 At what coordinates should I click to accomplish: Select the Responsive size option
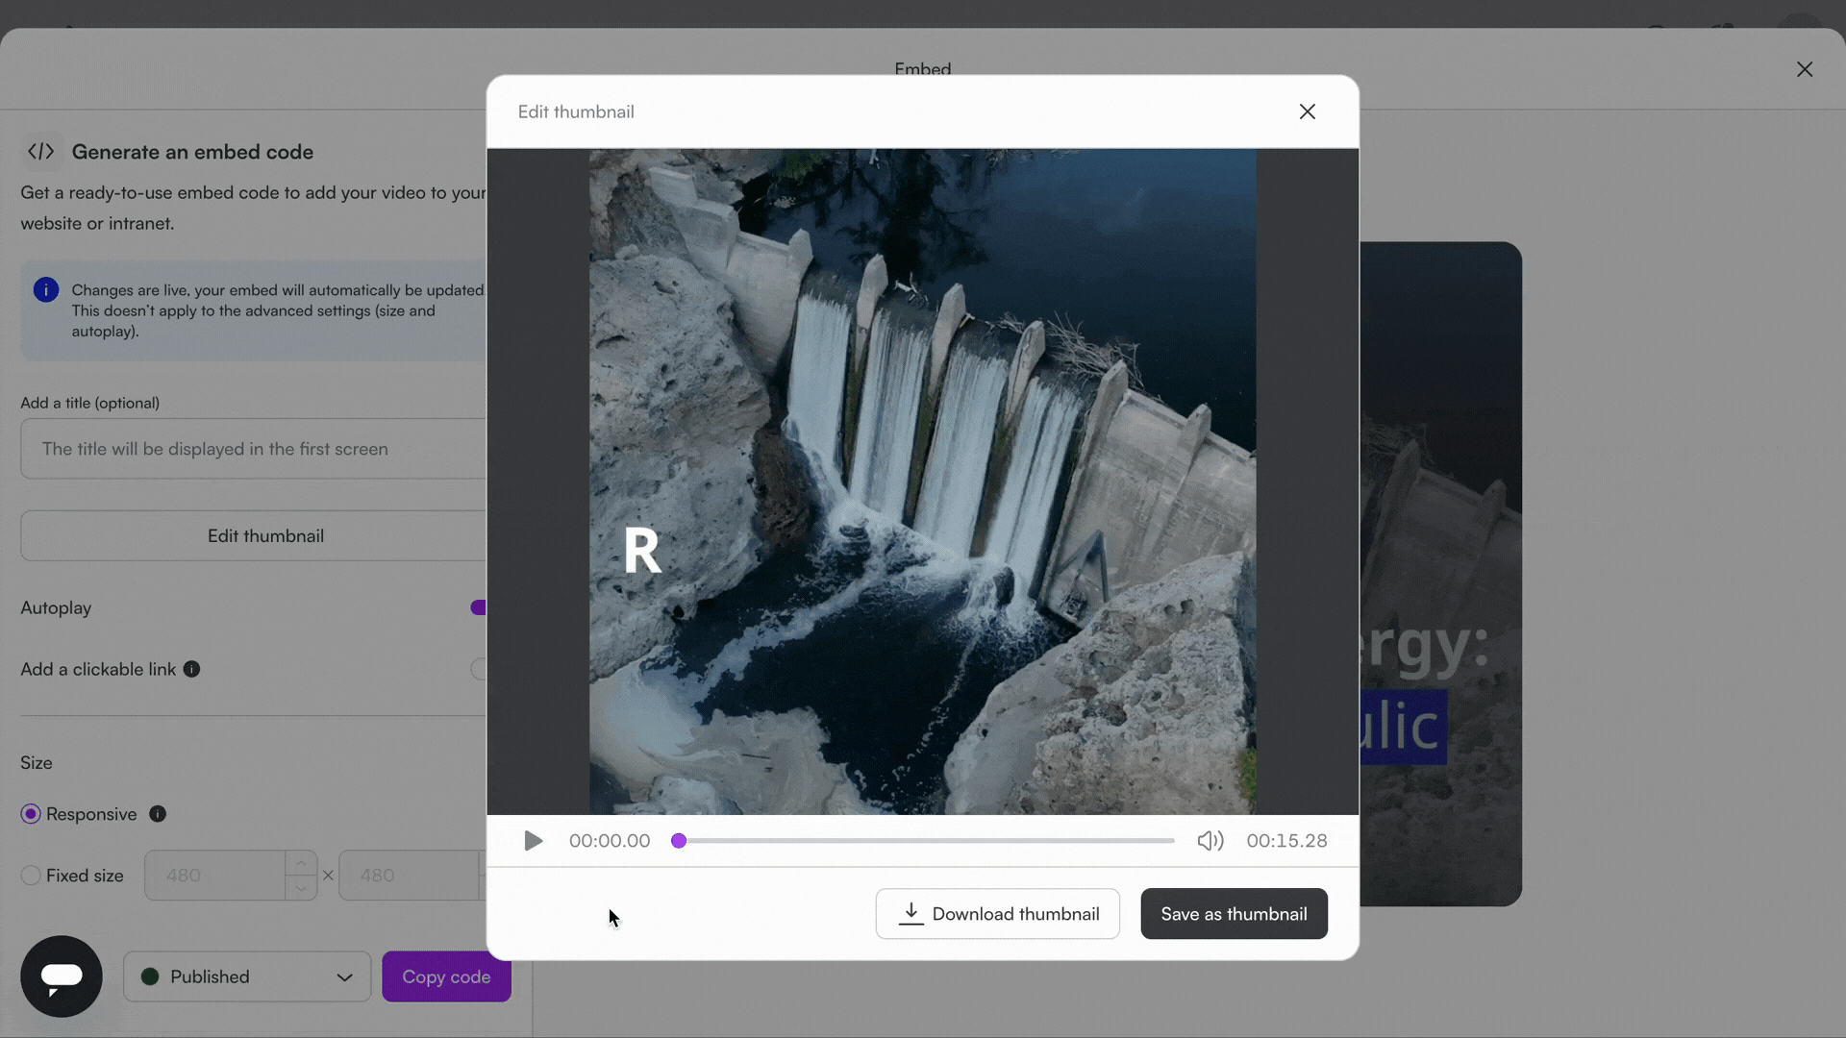pyautogui.click(x=31, y=814)
